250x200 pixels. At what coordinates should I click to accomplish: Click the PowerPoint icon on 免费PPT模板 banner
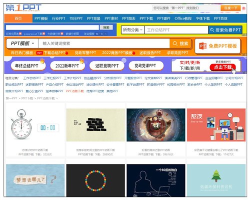coord(202,46)
